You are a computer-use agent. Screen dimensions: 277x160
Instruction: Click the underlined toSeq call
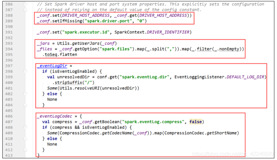tap(51, 55)
